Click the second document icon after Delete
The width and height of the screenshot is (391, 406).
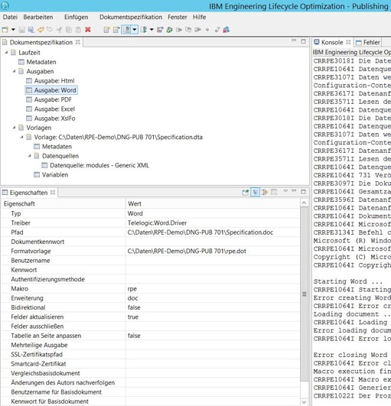116,30
